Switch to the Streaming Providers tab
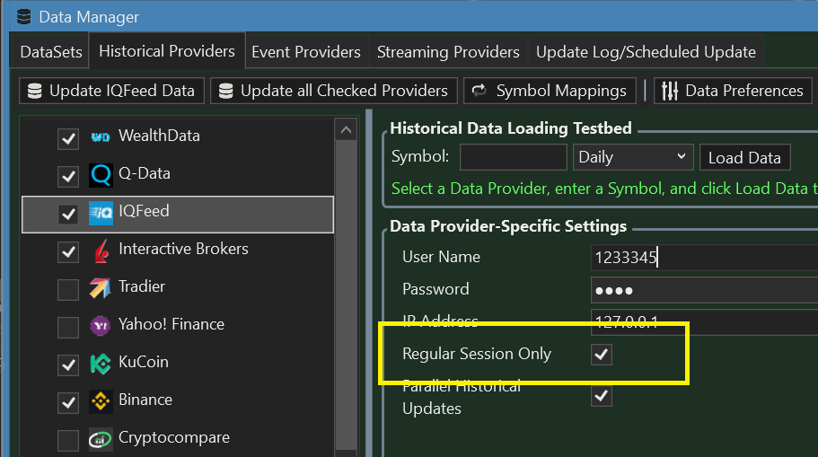The width and height of the screenshot is (818, 457). click(x=448, y=52)
